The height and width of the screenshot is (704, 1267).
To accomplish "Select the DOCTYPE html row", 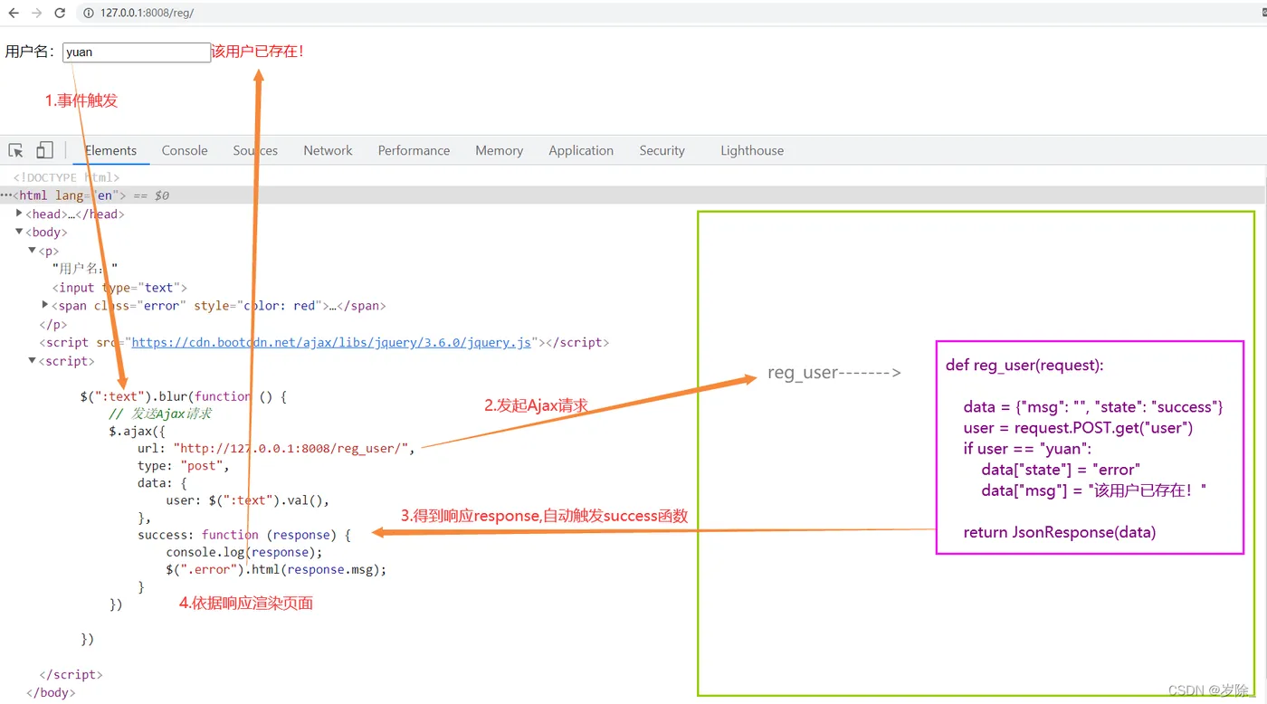I will 67,177.
